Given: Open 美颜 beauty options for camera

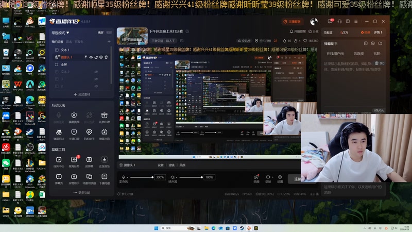Looking at the screenshot, I should (x=182, y=165).
